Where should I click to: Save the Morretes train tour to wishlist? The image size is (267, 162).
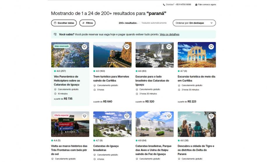(x=127, y=47)
